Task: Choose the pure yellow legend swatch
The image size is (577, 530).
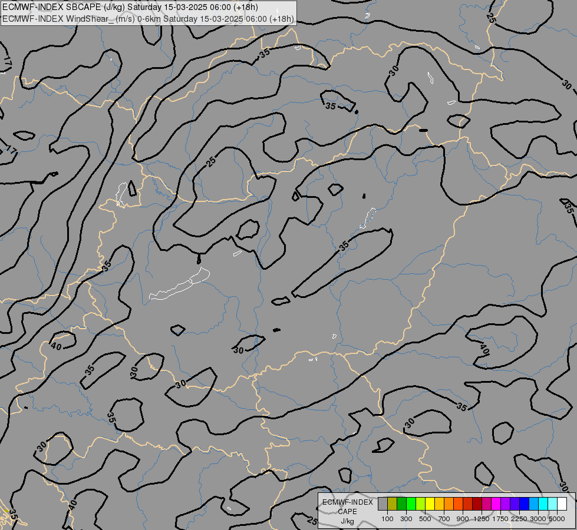Action: (x=430, y=503)
